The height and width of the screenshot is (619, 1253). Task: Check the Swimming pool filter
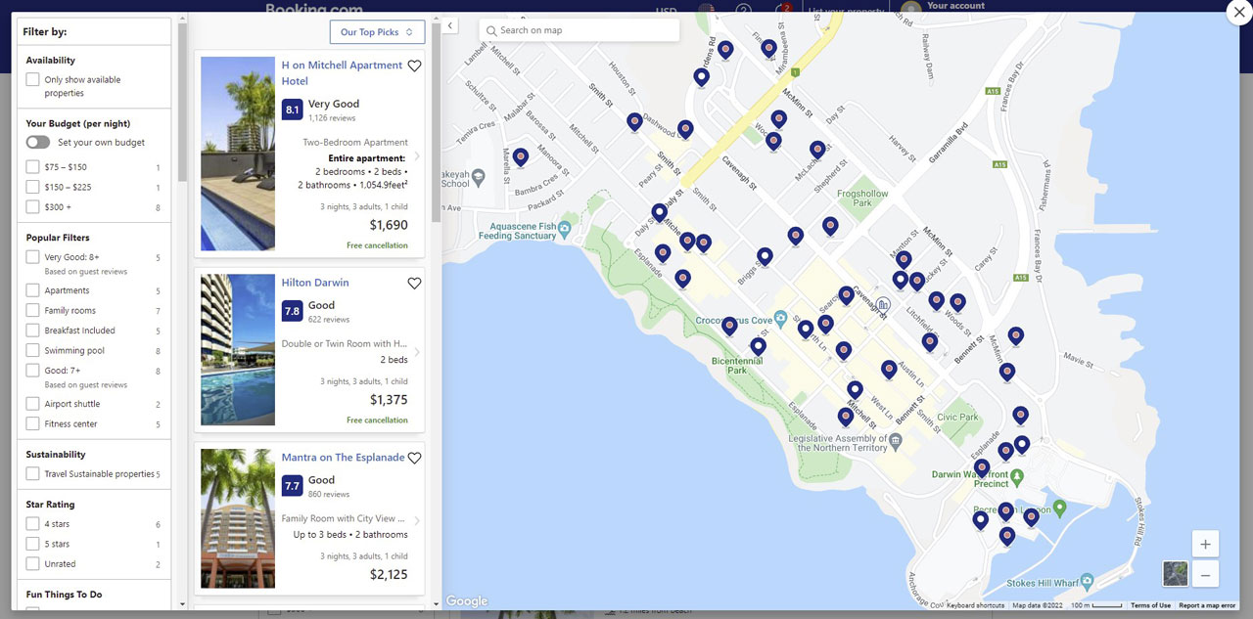[x=33, y=351]
